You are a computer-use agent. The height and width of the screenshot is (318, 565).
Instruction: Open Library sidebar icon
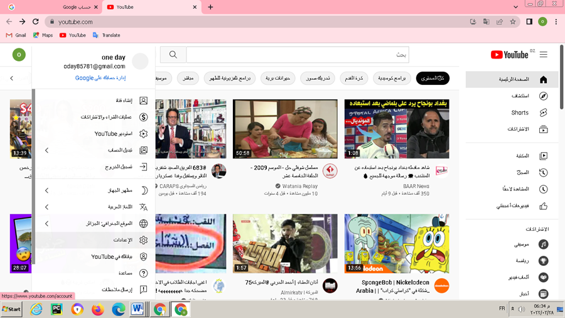(x=544, y=156)
